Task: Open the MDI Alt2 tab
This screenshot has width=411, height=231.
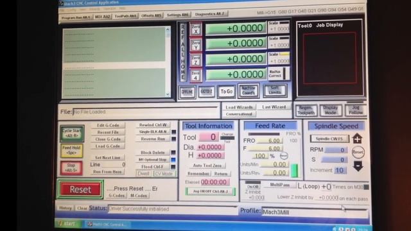Action: pyautogui.click(x=103, y=17)
